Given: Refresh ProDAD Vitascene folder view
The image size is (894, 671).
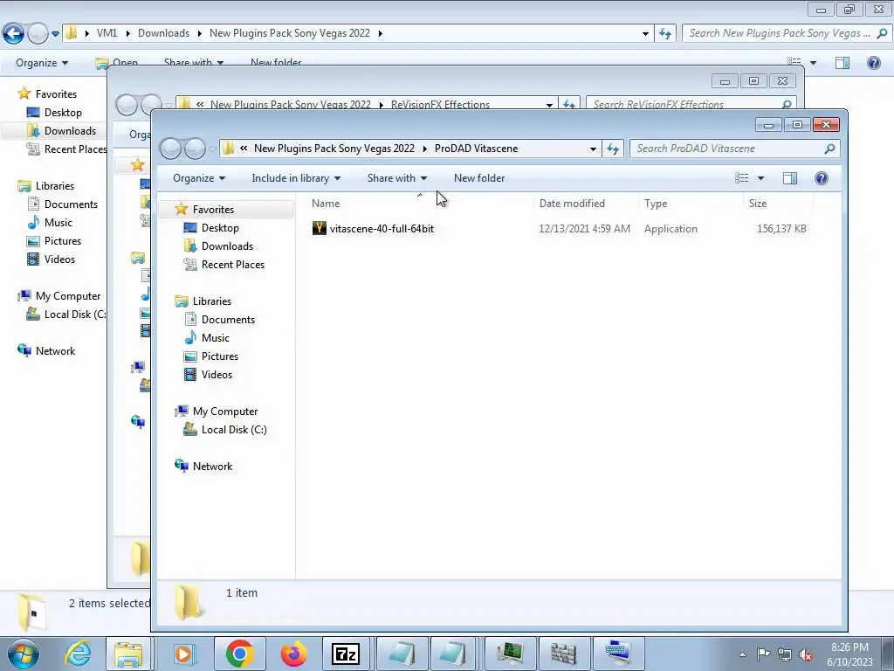Looking at the screenshot, I should pyautogui.click(x=613, y=149).
